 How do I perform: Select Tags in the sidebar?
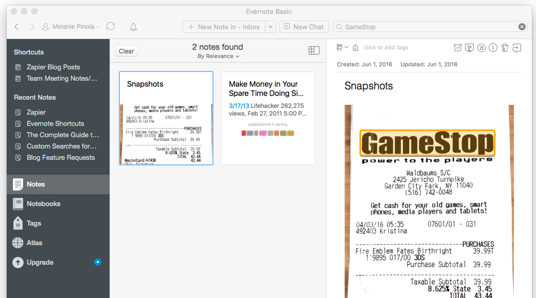[58, 223]
